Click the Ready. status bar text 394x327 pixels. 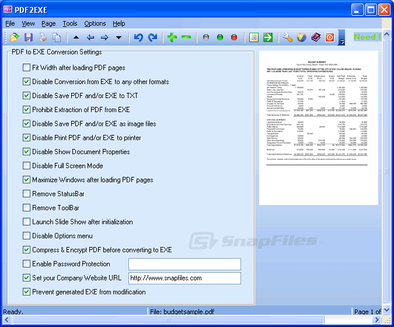tap(13, 312)
